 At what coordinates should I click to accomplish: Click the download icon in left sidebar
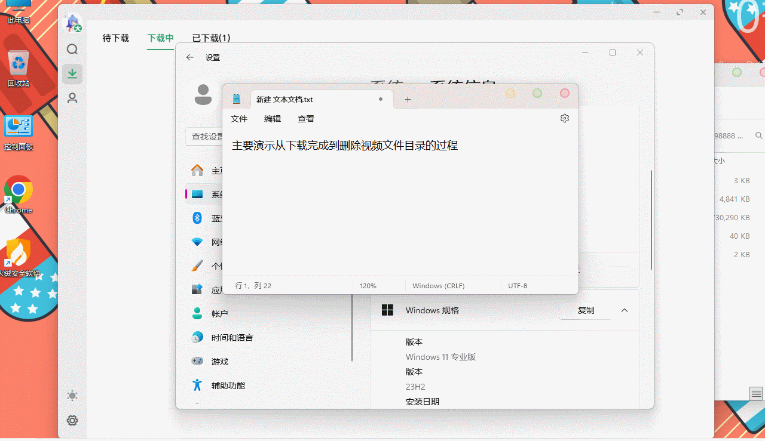pos(72,74)
